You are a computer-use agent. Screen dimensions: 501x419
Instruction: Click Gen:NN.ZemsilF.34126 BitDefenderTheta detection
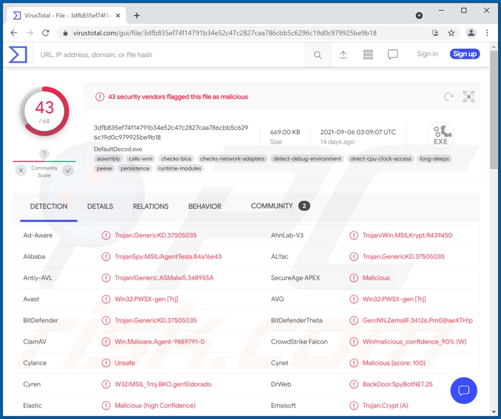[x=417, y=320]
